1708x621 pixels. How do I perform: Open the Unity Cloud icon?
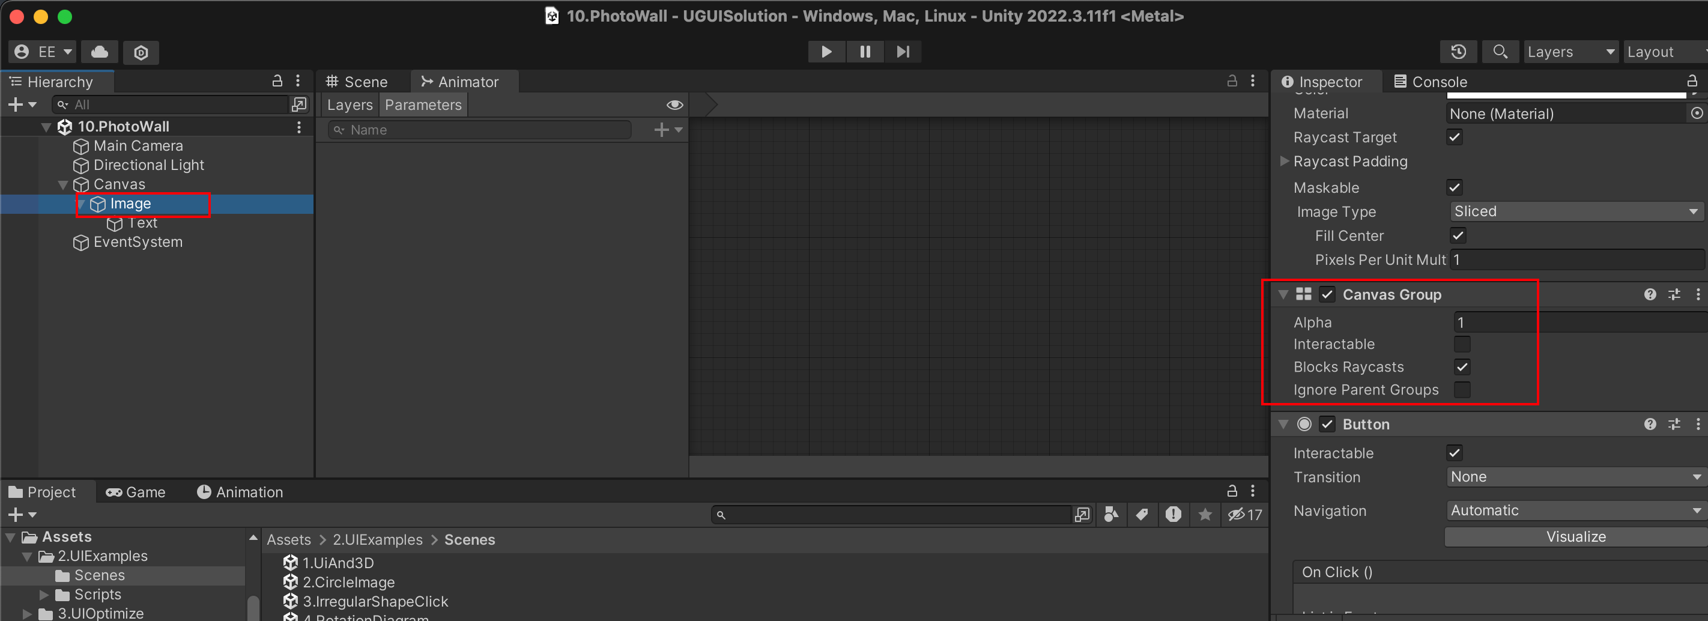100,52
